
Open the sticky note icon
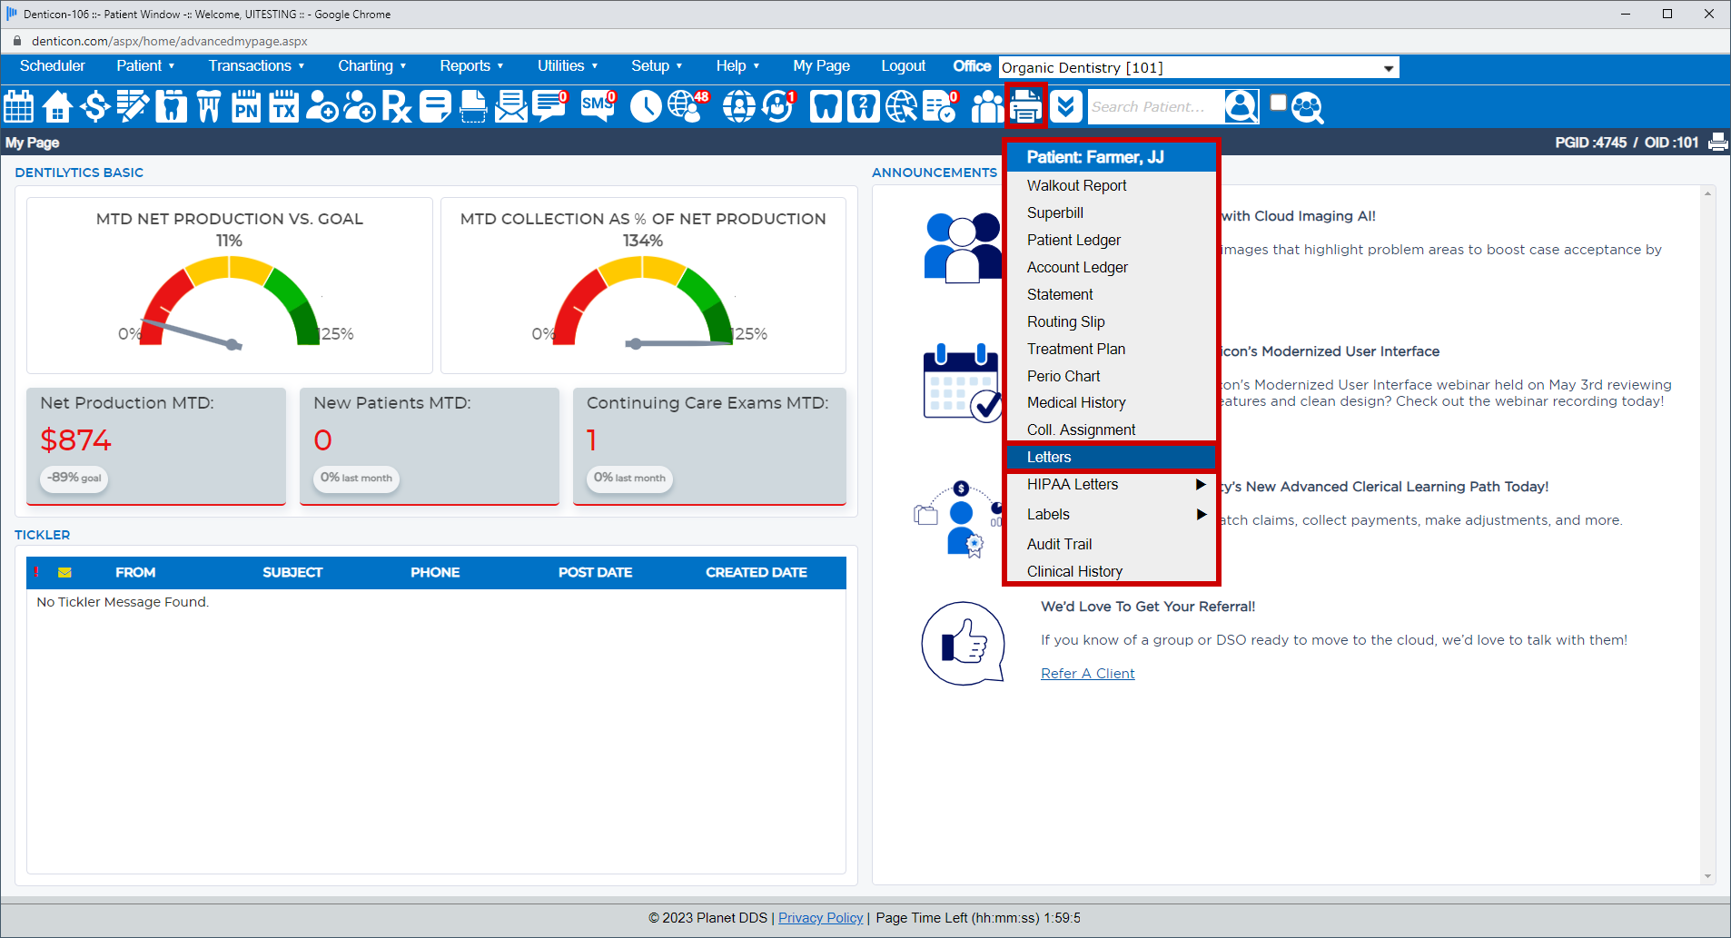tap(435, 107)
